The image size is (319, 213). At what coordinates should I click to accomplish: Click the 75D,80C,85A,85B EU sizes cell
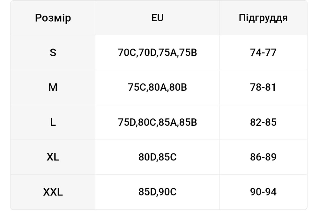click(157, 122)
